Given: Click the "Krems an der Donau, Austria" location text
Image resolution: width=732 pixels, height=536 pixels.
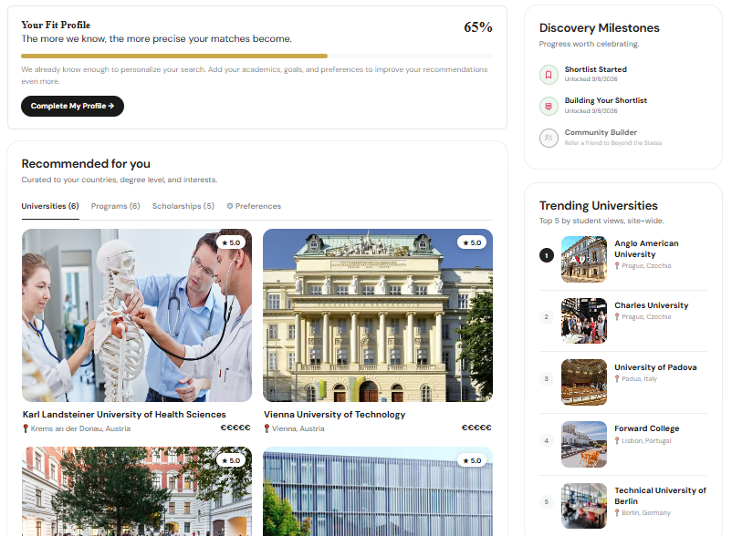Looking at the screenshot, I should (x=80, y=428).
